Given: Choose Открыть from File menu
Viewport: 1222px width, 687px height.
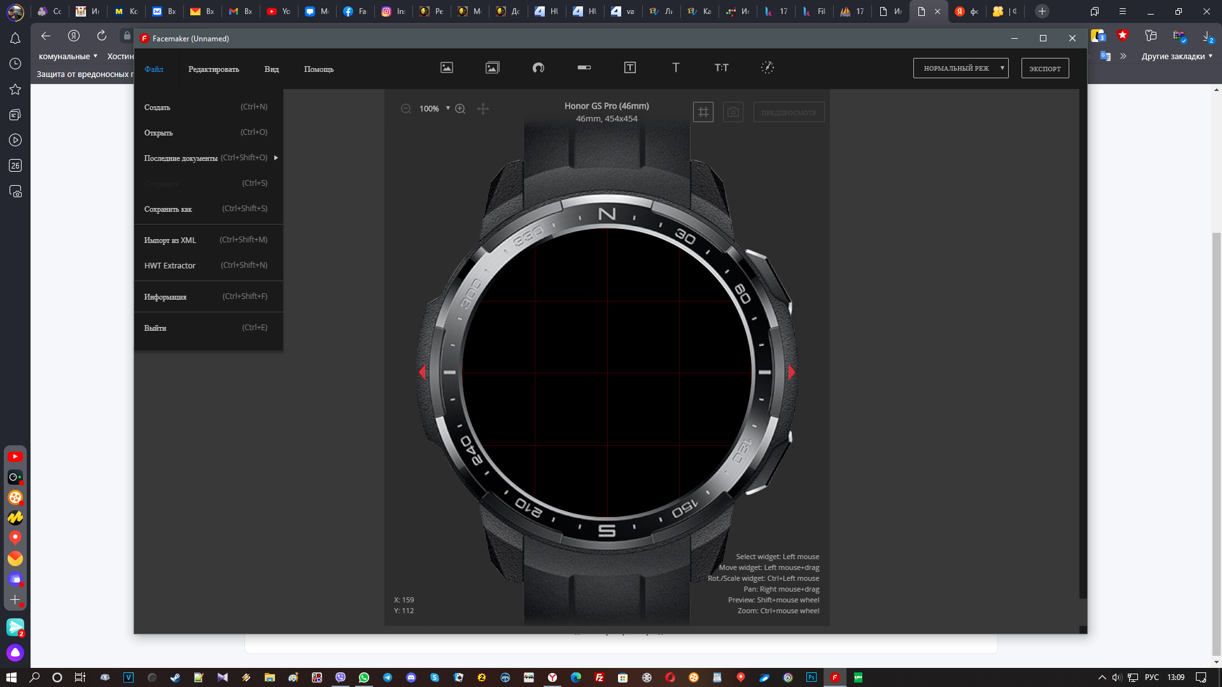Looking at the screenshot, I should [209, 132].
